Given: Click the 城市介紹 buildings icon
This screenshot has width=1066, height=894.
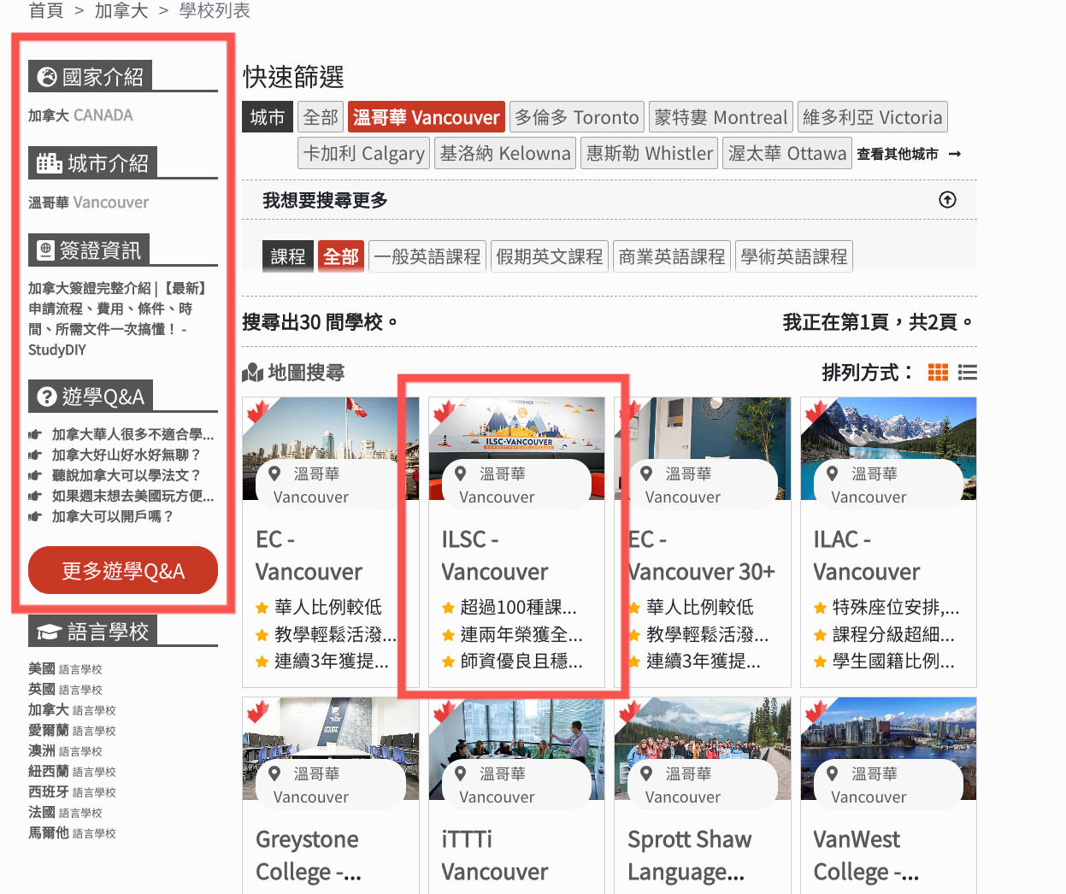Looking at the screenshot, I should click(x=50, y=162).
